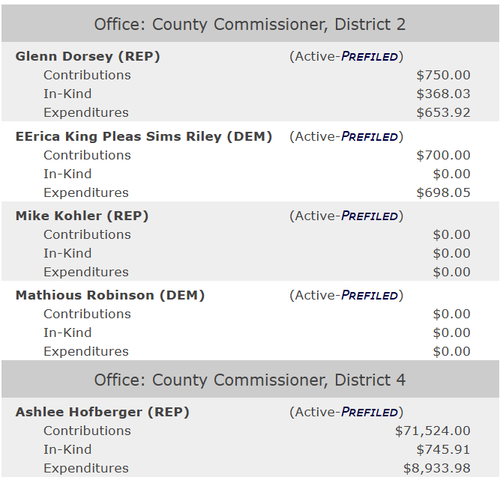This screenshot has width=500, height=477.
Task: Click Prefiled status beside Mike Kohler
Action: 370,216
